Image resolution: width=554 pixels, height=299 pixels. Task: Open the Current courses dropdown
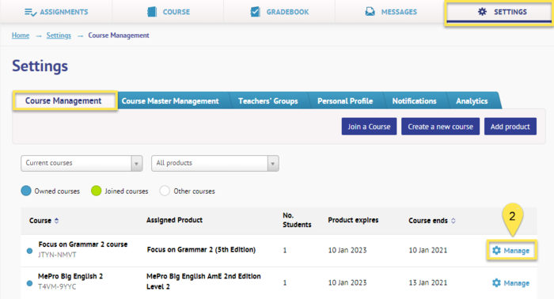(82, 163)
